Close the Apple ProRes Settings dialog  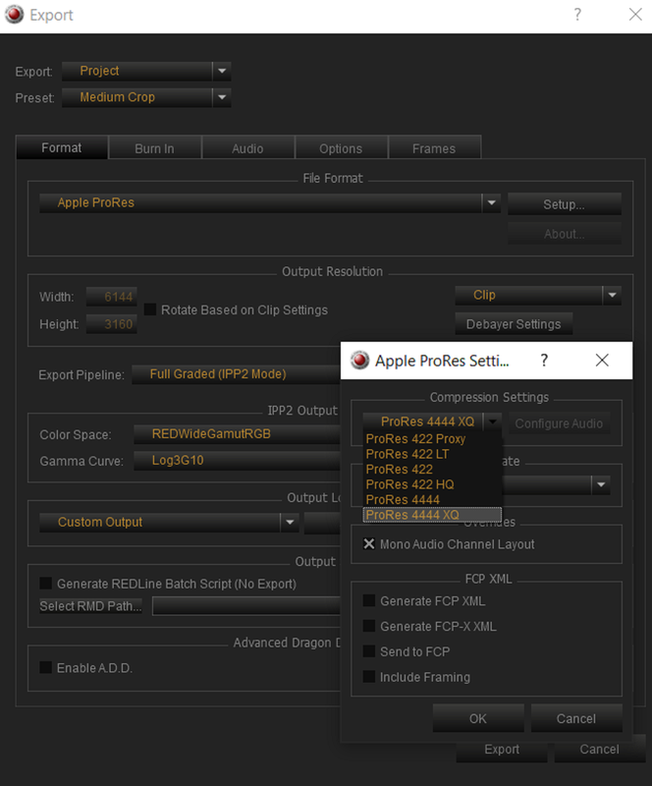[602, 360]
